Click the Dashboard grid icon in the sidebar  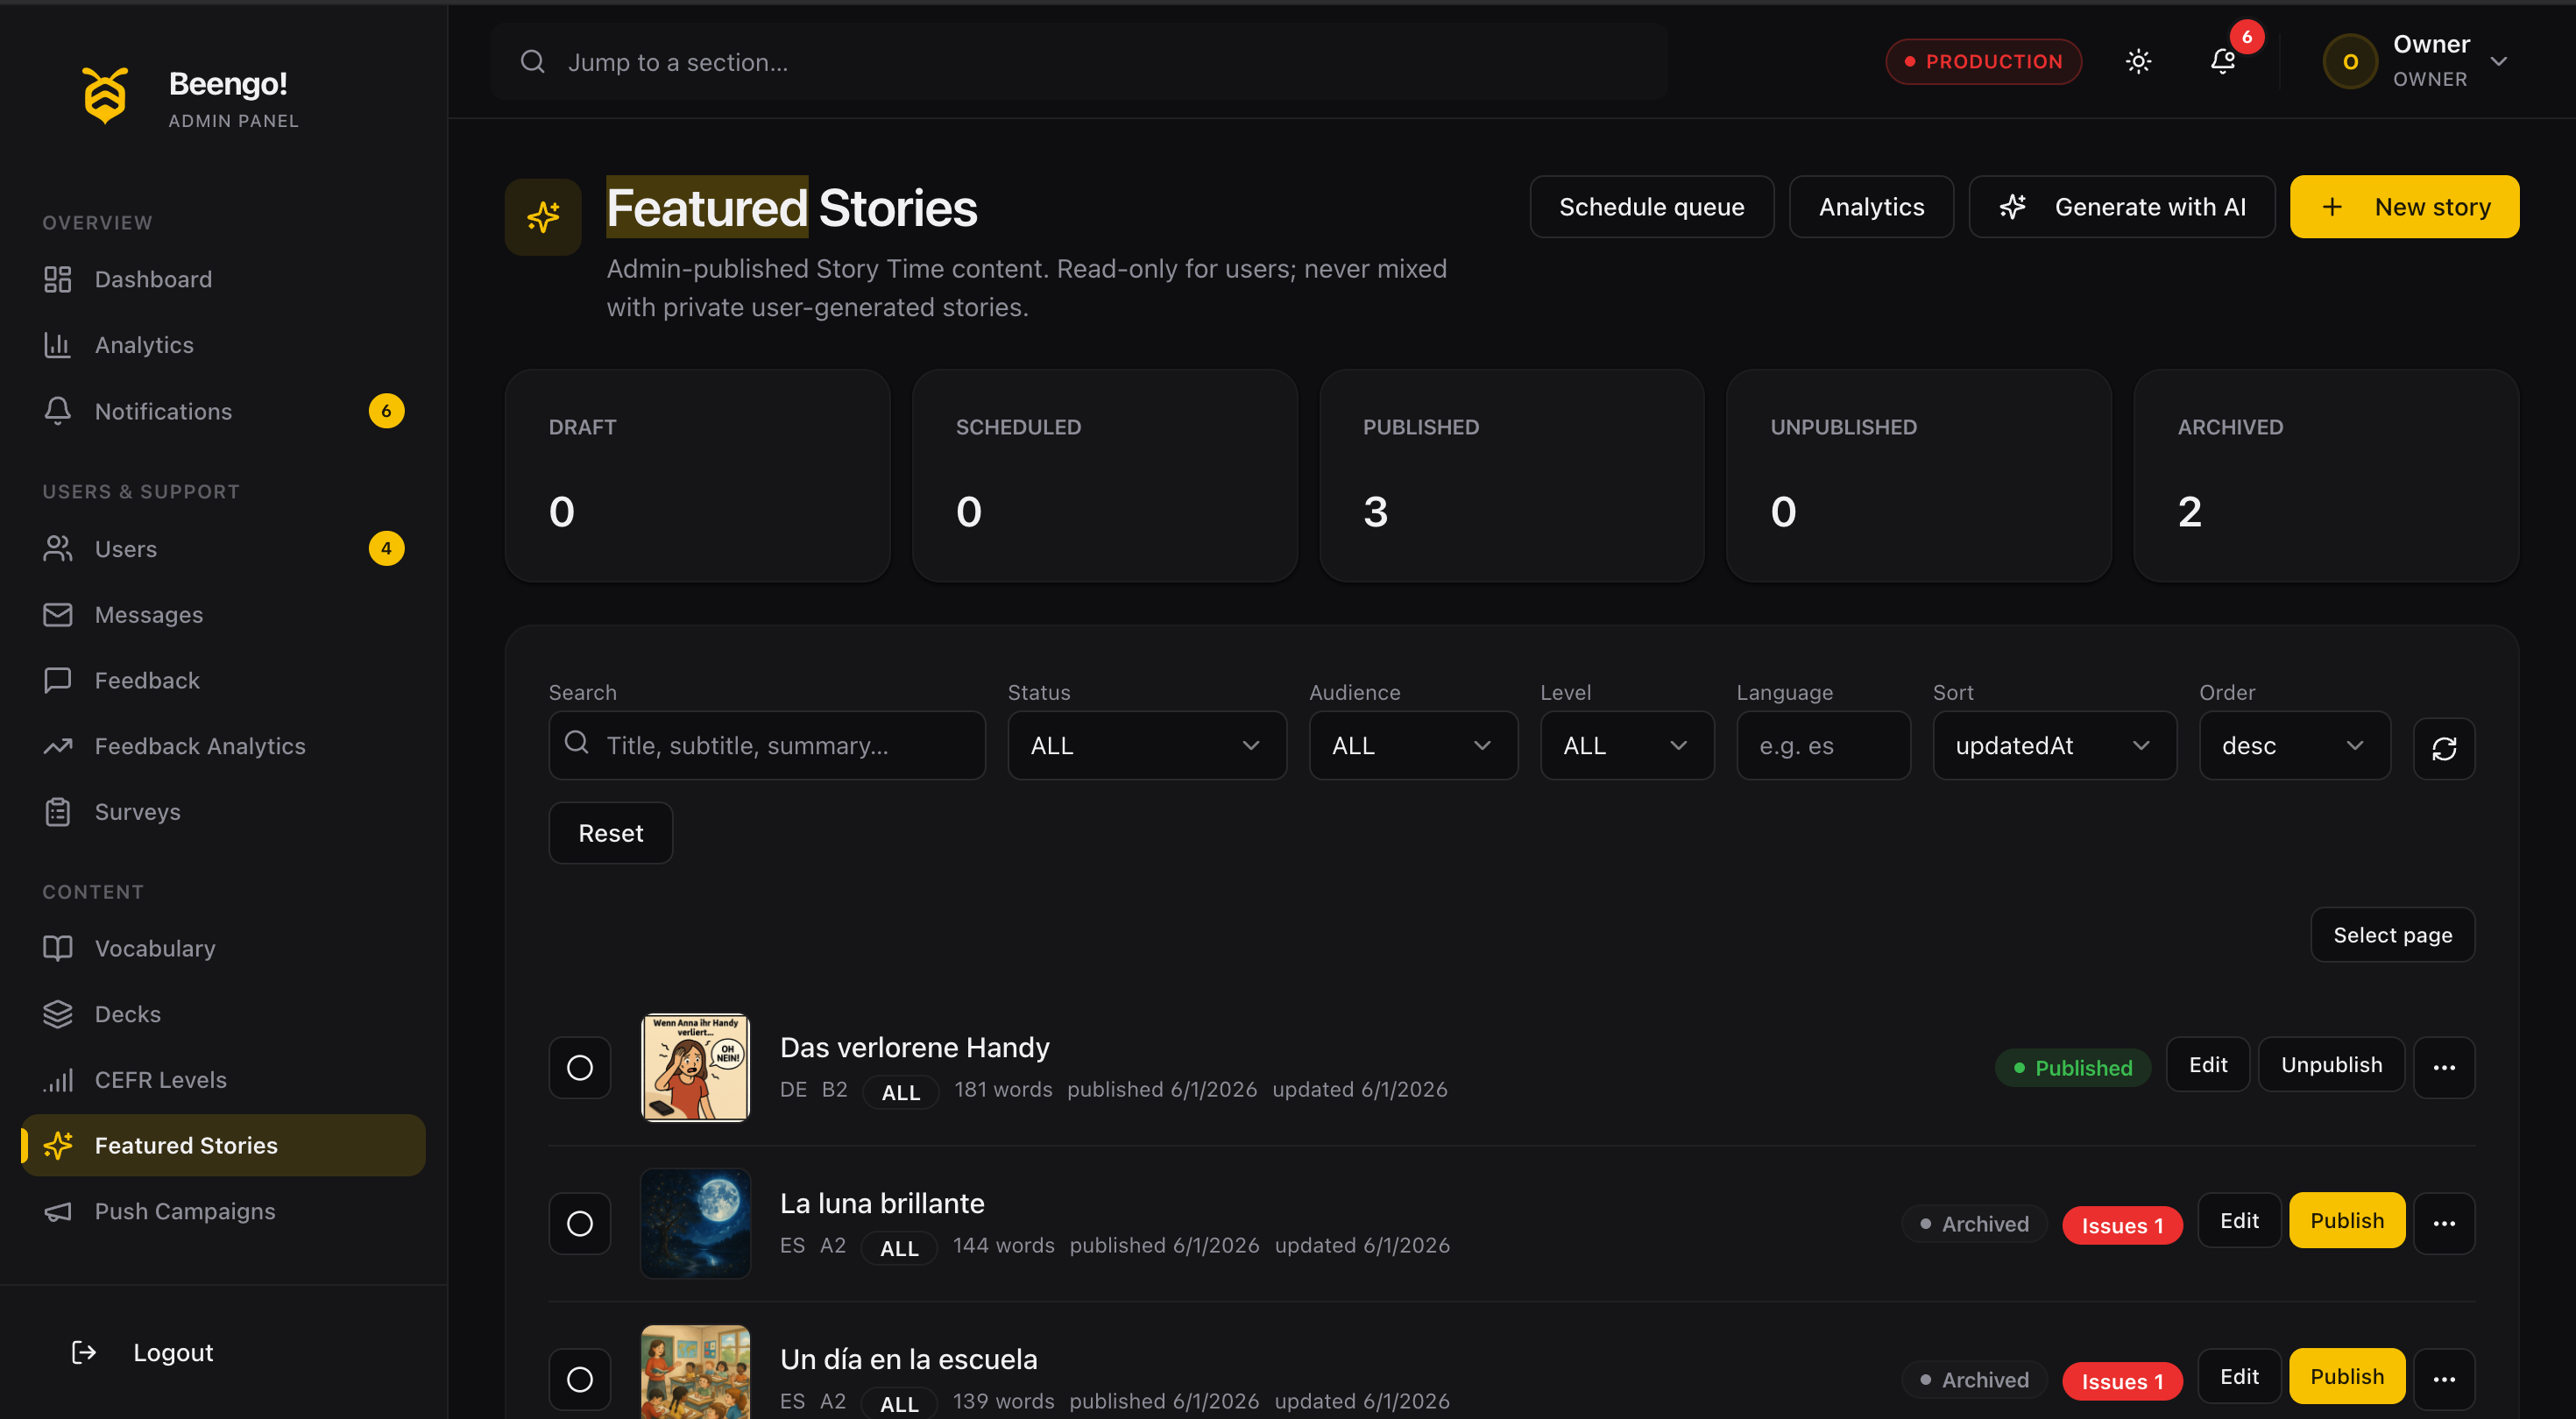(58, 279)
